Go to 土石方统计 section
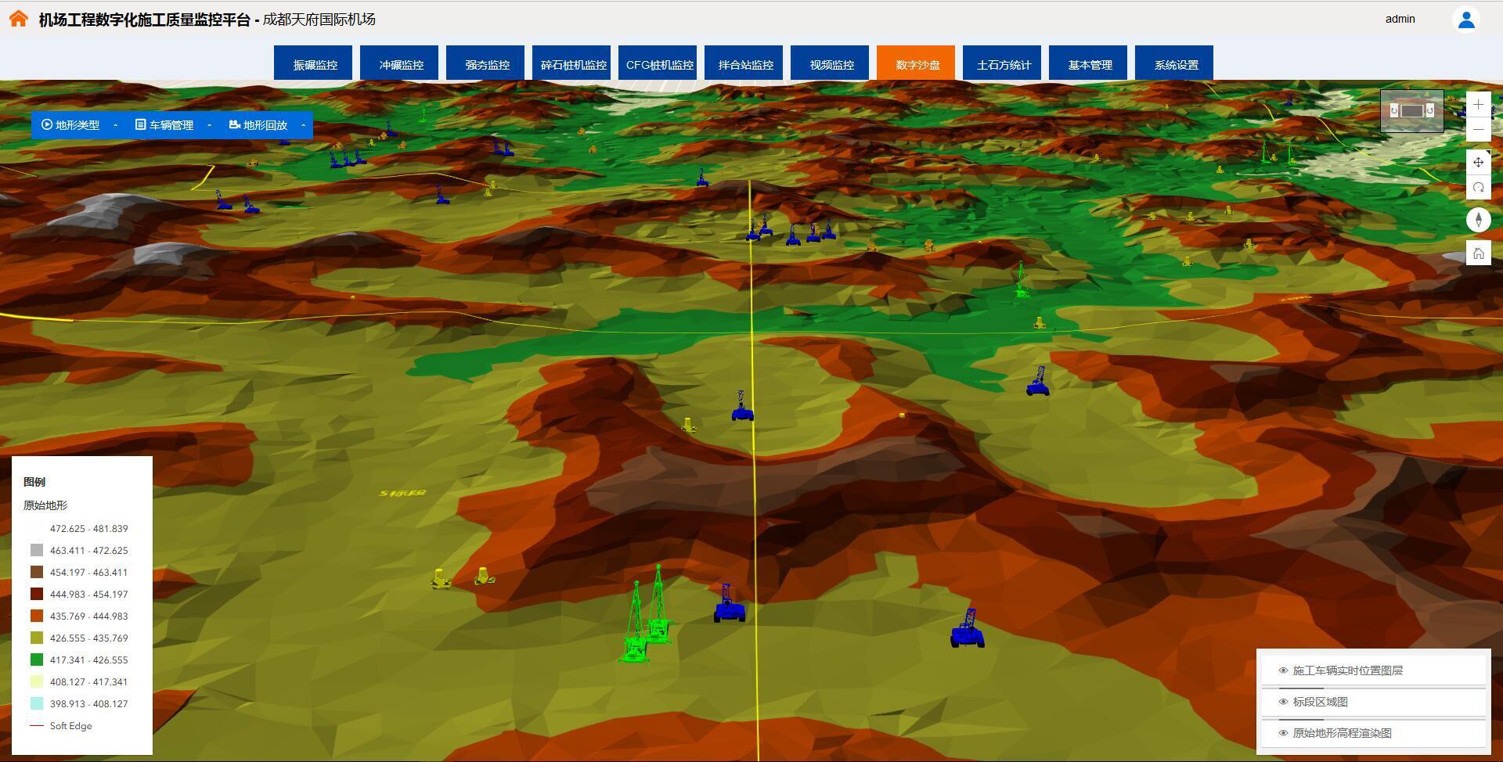Viewport: 1503px width, 762px height. coord(1002,64)
